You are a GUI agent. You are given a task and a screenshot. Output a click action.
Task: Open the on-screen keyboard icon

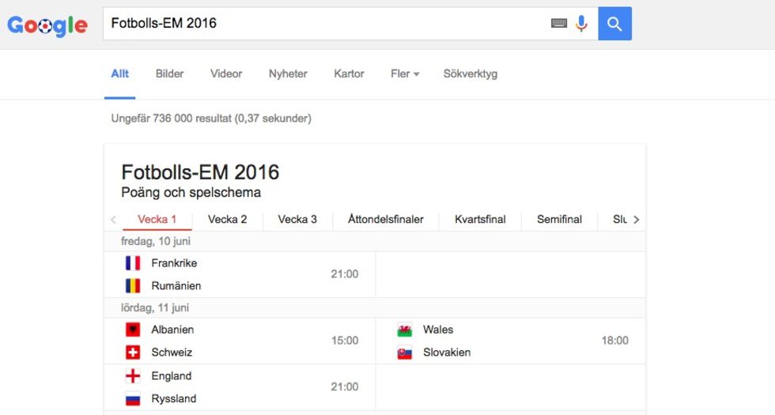tap(558, 23)
